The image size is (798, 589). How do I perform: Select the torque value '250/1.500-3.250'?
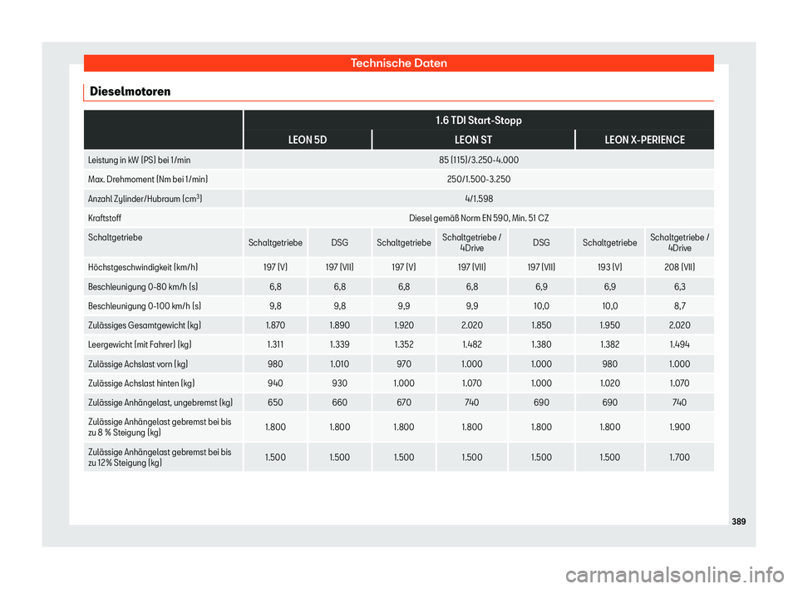(479, 180)
